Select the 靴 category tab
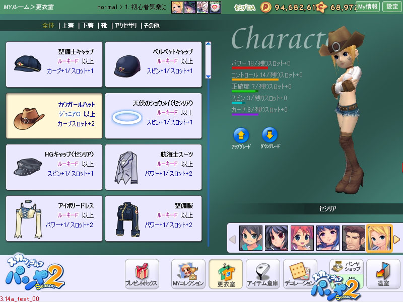Screen dimensions: 403x302 point(104,26)
